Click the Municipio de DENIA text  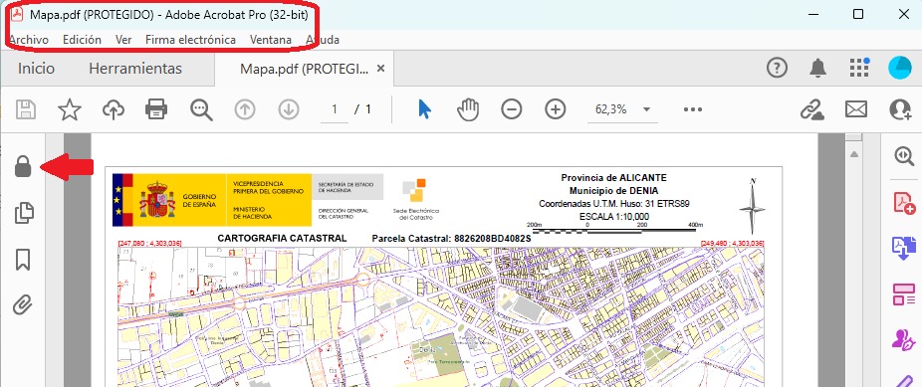pos(614,191)
